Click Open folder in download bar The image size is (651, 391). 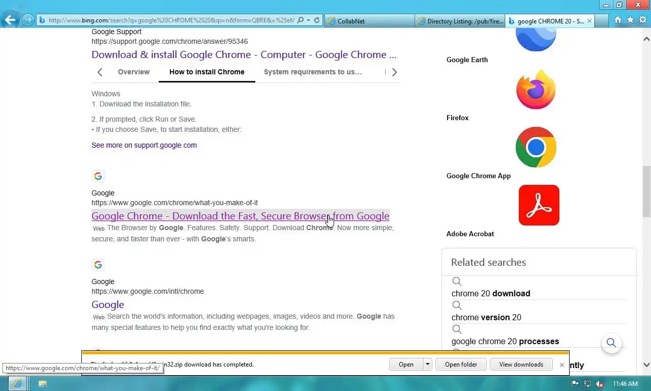[x=461, y=365]
